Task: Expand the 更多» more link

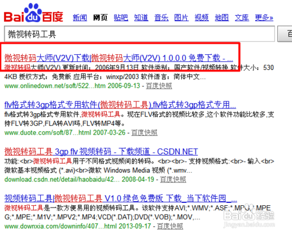Action: 264,17
